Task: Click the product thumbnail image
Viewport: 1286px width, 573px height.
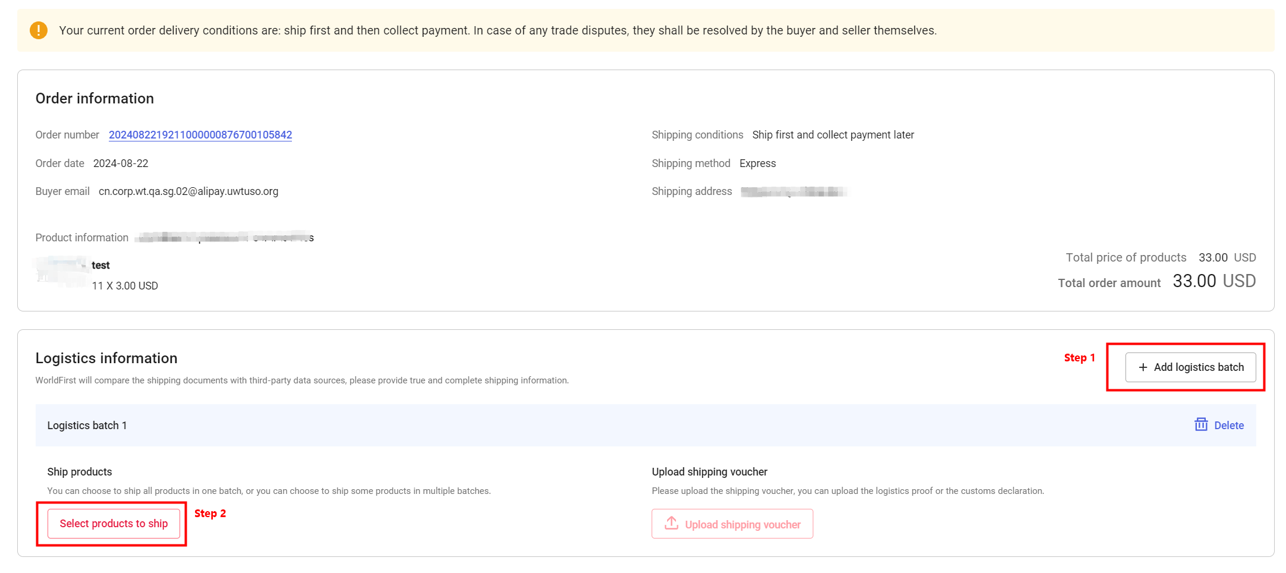Action: [61, 273]
